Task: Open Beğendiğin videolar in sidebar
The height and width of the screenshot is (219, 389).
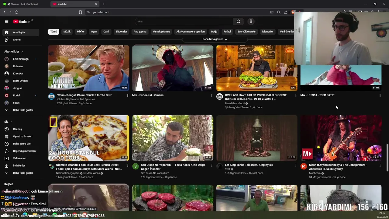Action: [21, 151]
